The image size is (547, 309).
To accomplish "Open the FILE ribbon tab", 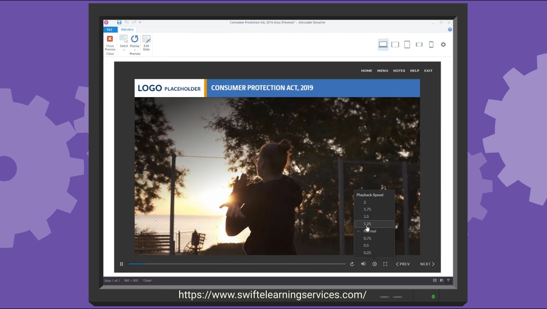I will (110, 30).
